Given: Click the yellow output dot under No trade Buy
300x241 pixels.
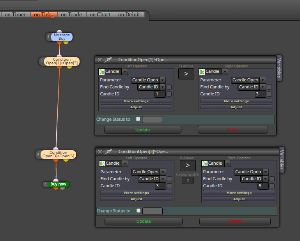Looking at the screenshot, I should [x=66, y=42].
